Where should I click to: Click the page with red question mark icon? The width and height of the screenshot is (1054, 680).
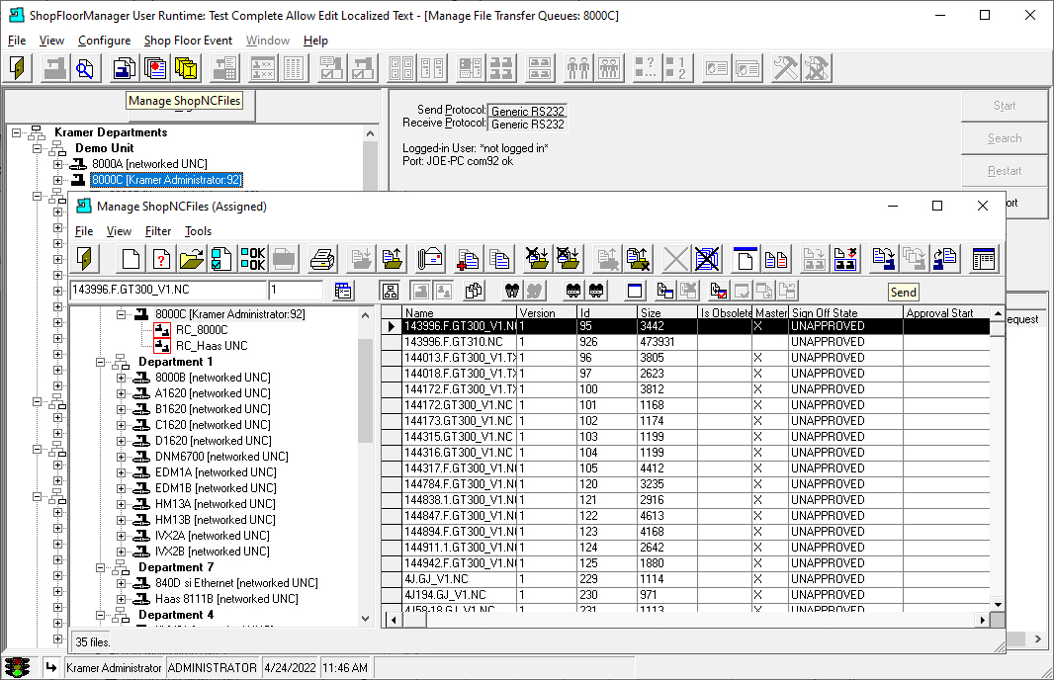point(161,259)
